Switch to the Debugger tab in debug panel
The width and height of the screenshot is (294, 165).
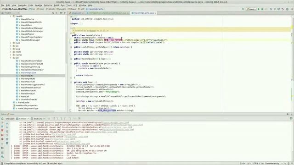coord(10,119)
